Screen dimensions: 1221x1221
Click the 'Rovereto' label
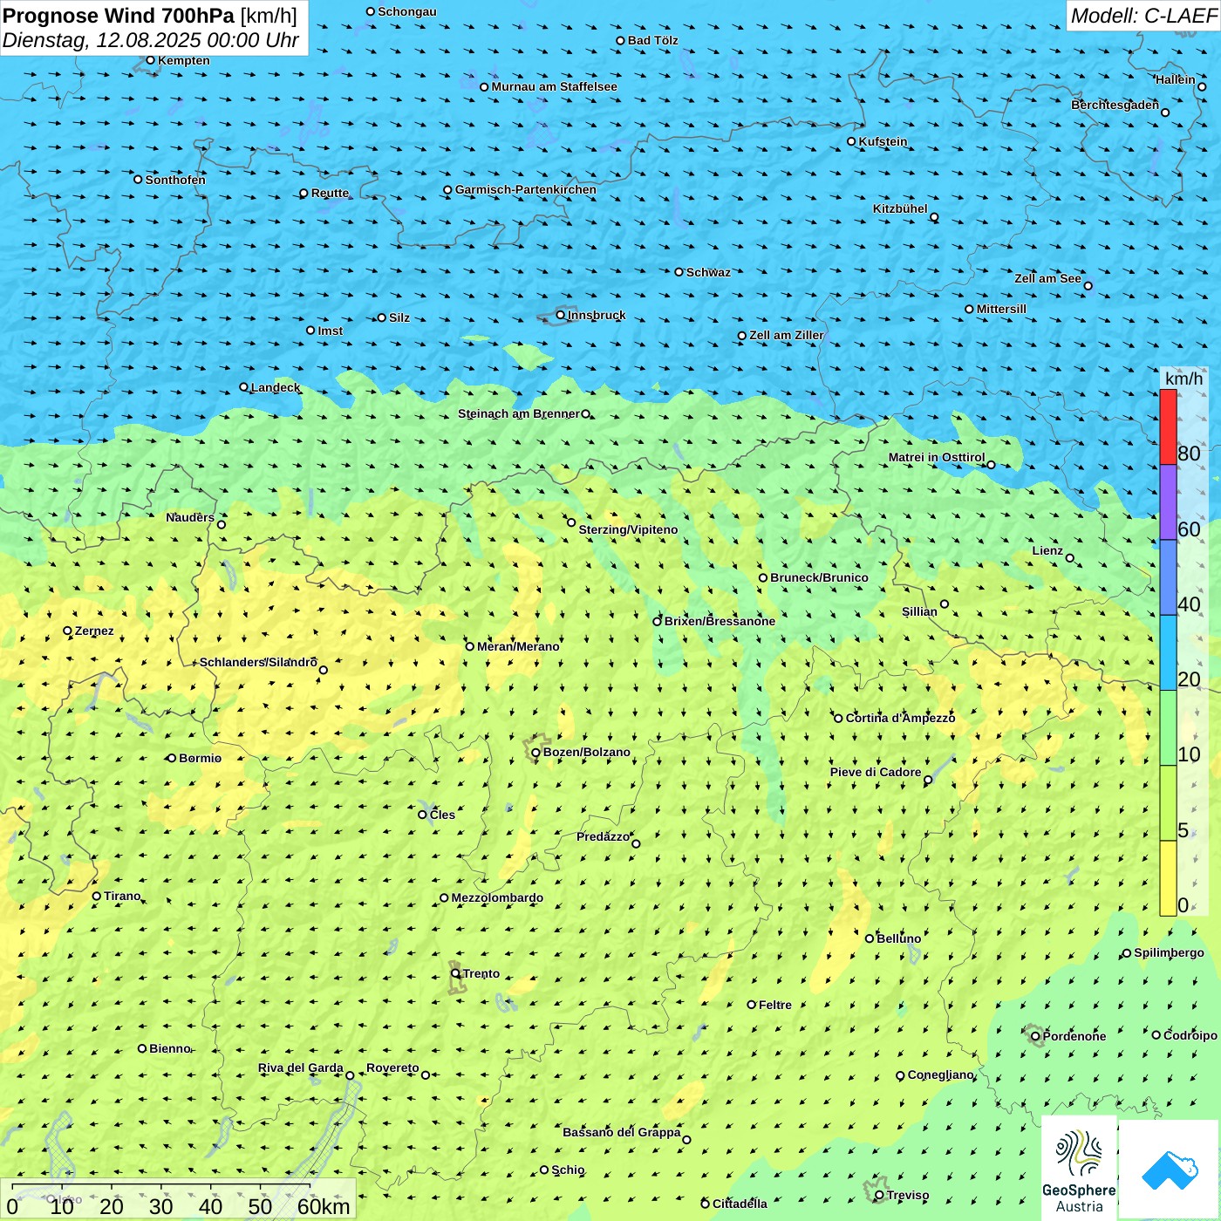(392, 1068)
